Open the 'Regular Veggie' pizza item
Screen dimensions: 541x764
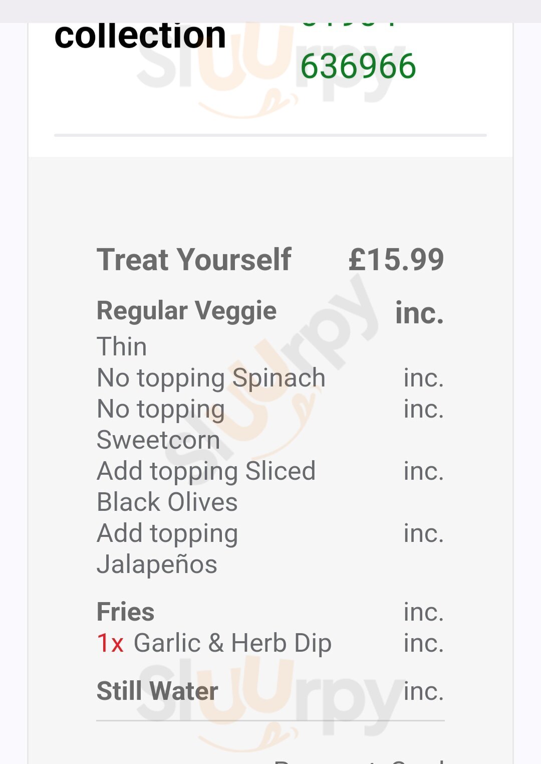click(x=186, y=310)
